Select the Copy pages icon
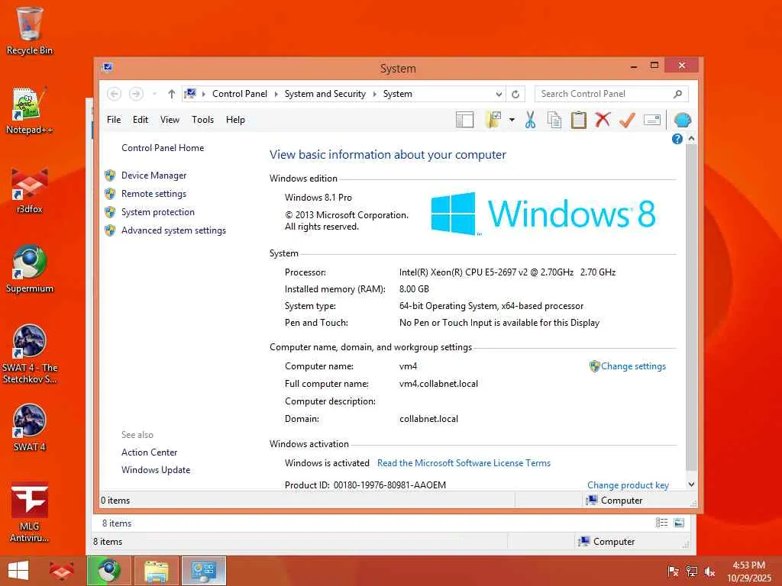 (x=554, y=120)
